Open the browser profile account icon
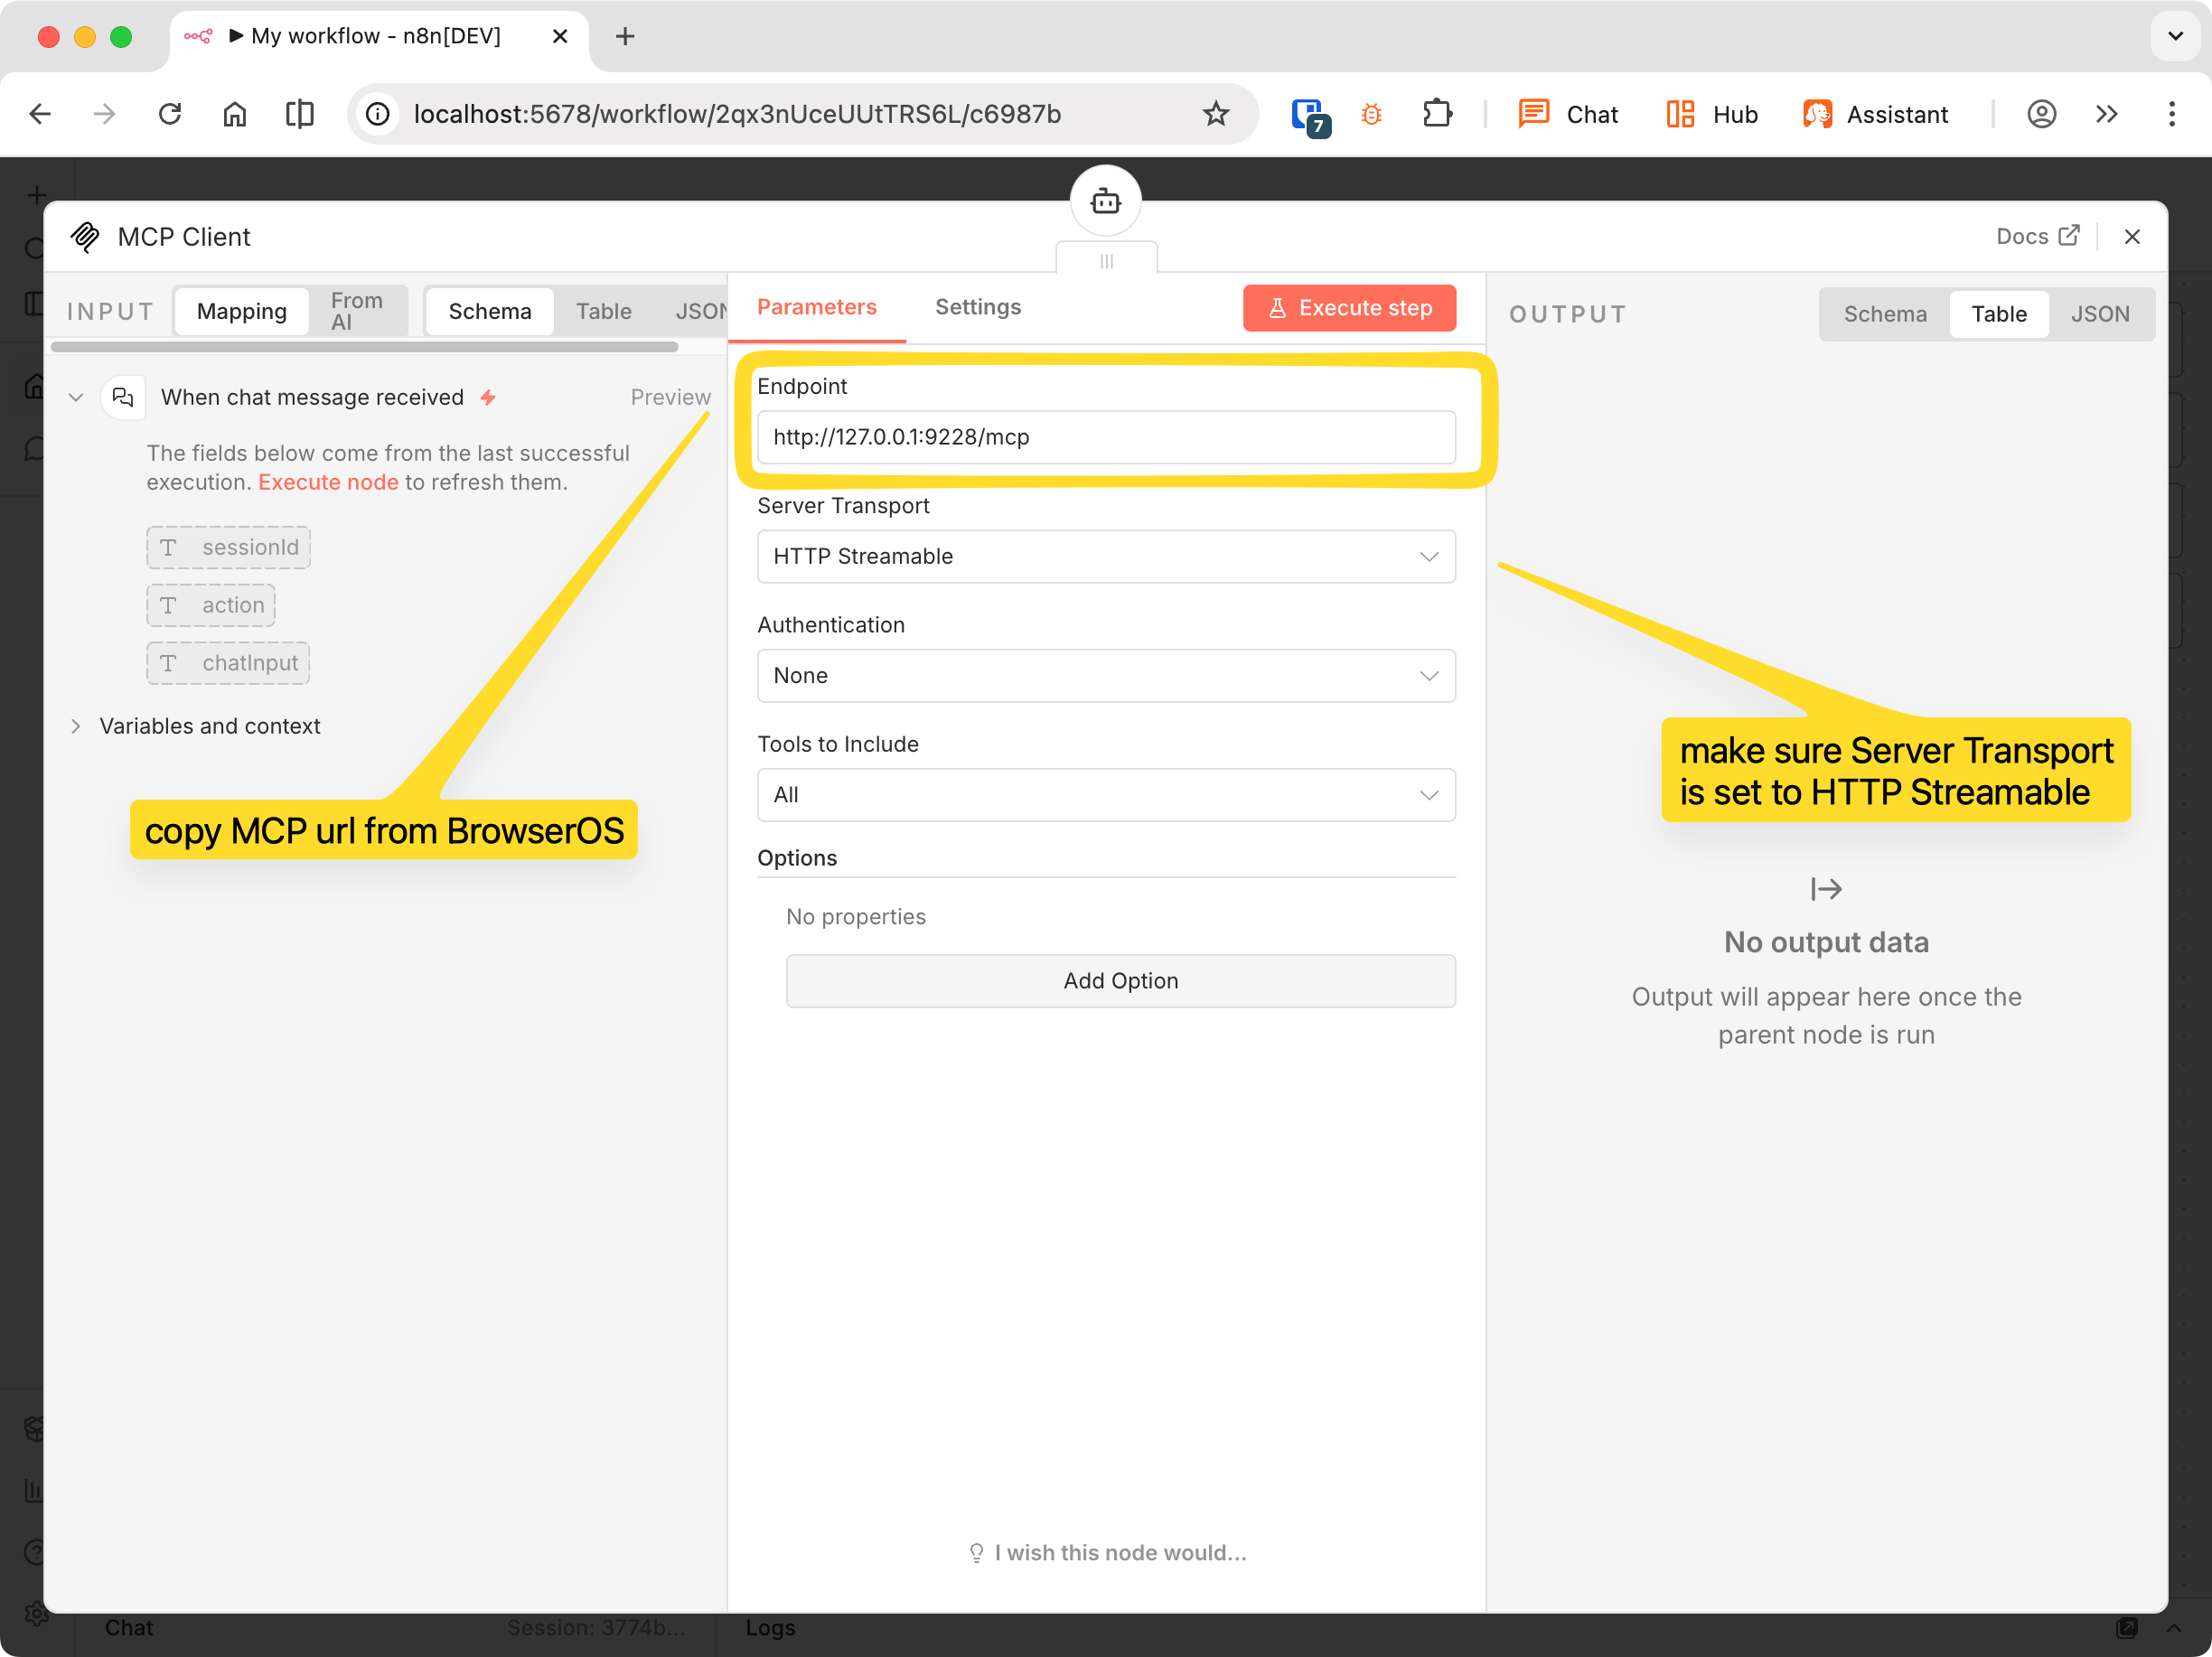 [x=2041, y=113]
